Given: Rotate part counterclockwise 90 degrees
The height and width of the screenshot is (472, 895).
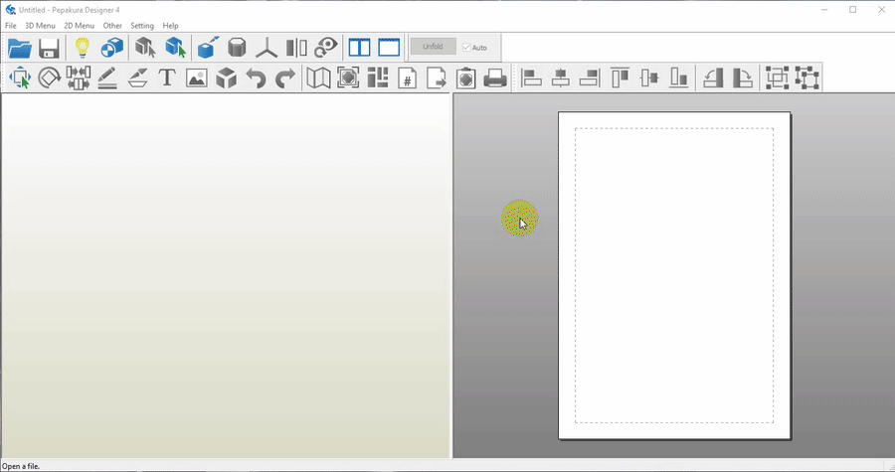Looking at the screenshot, I should click(x=713, y=78).
